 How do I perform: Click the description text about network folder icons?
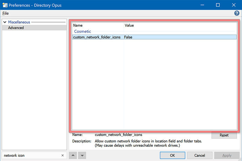pos(148,143)
